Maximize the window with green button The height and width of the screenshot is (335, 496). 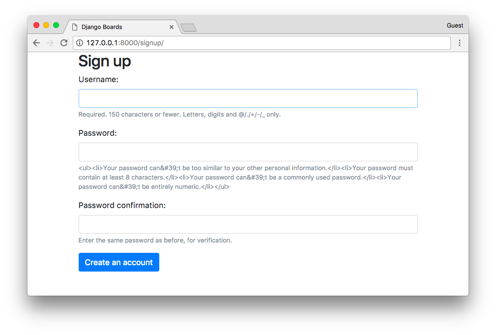pyautogui.click(x=56, y=25)
